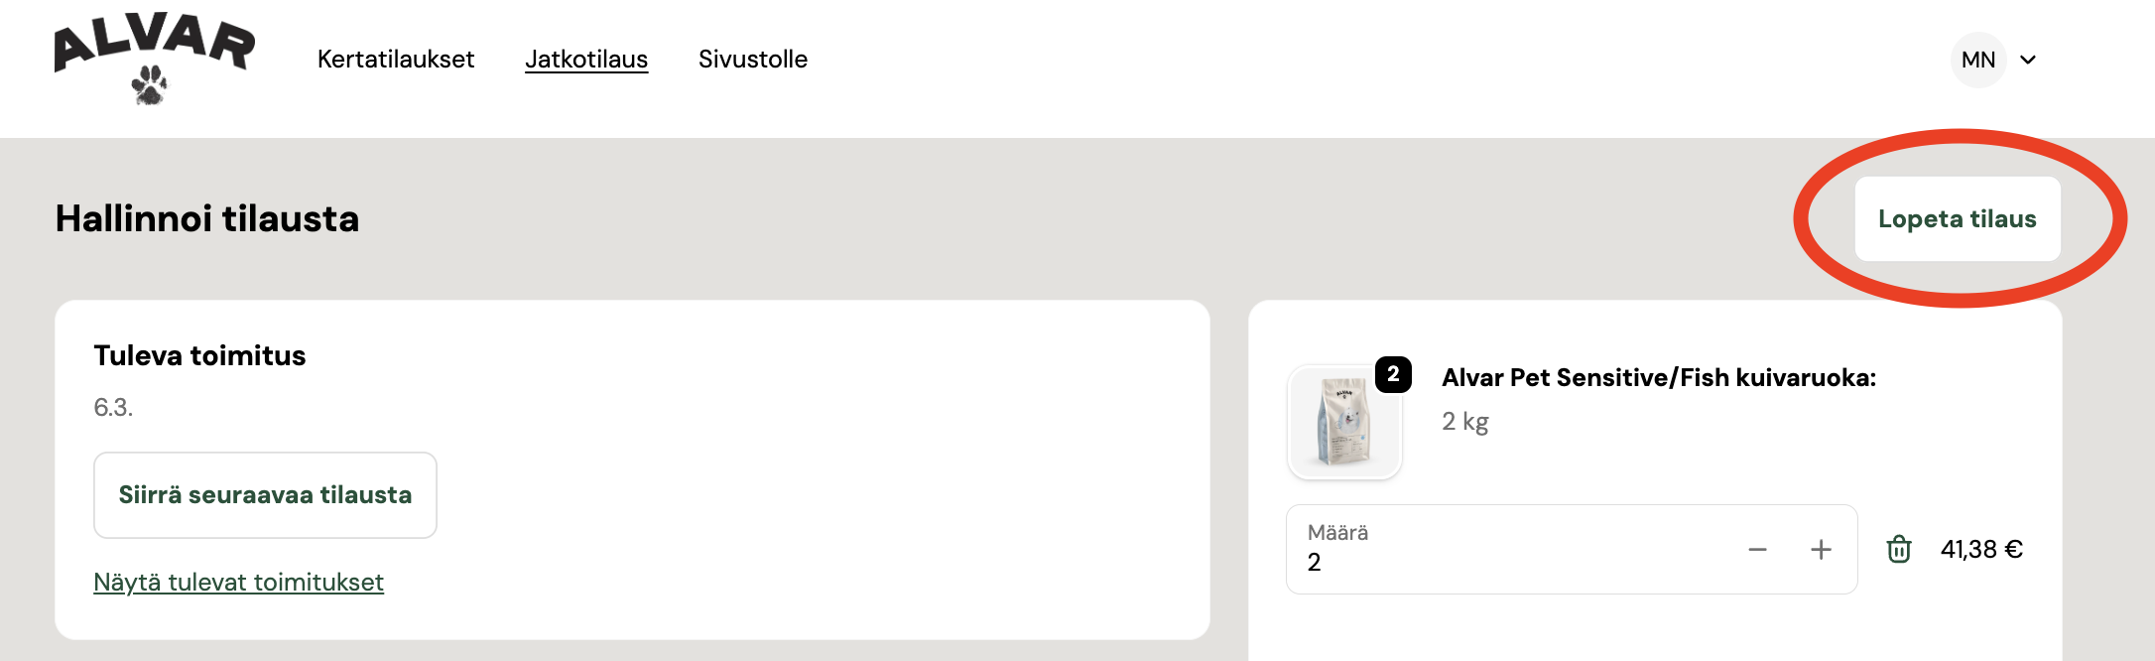
Task: Open the Kertatilaukset menu item
Action: (395, 60)
